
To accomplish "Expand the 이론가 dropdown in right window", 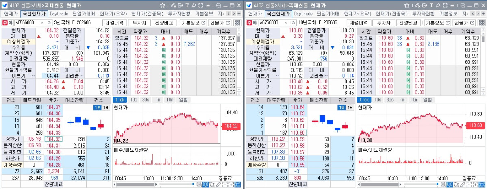I will coord(277,76).
